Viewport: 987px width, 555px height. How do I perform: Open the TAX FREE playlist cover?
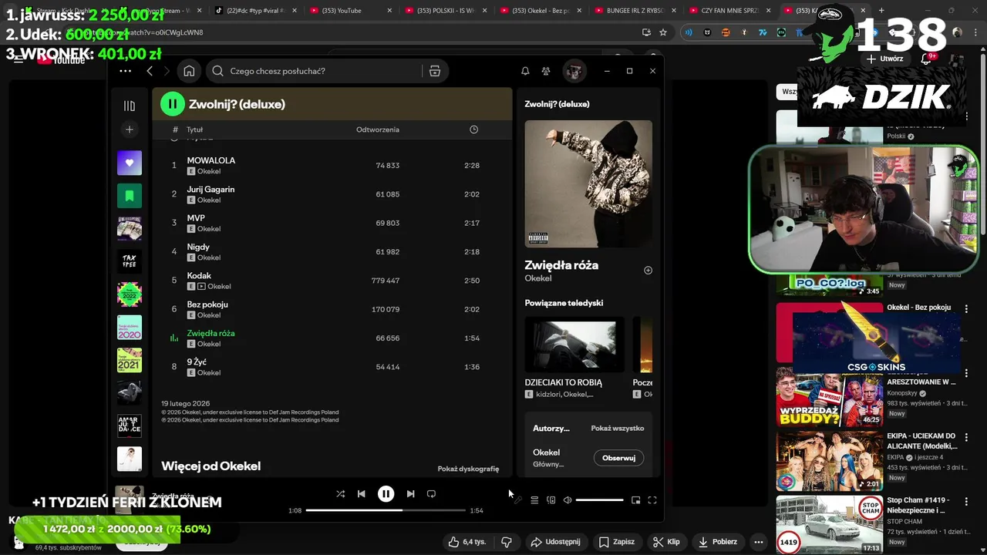pos(130,261)
